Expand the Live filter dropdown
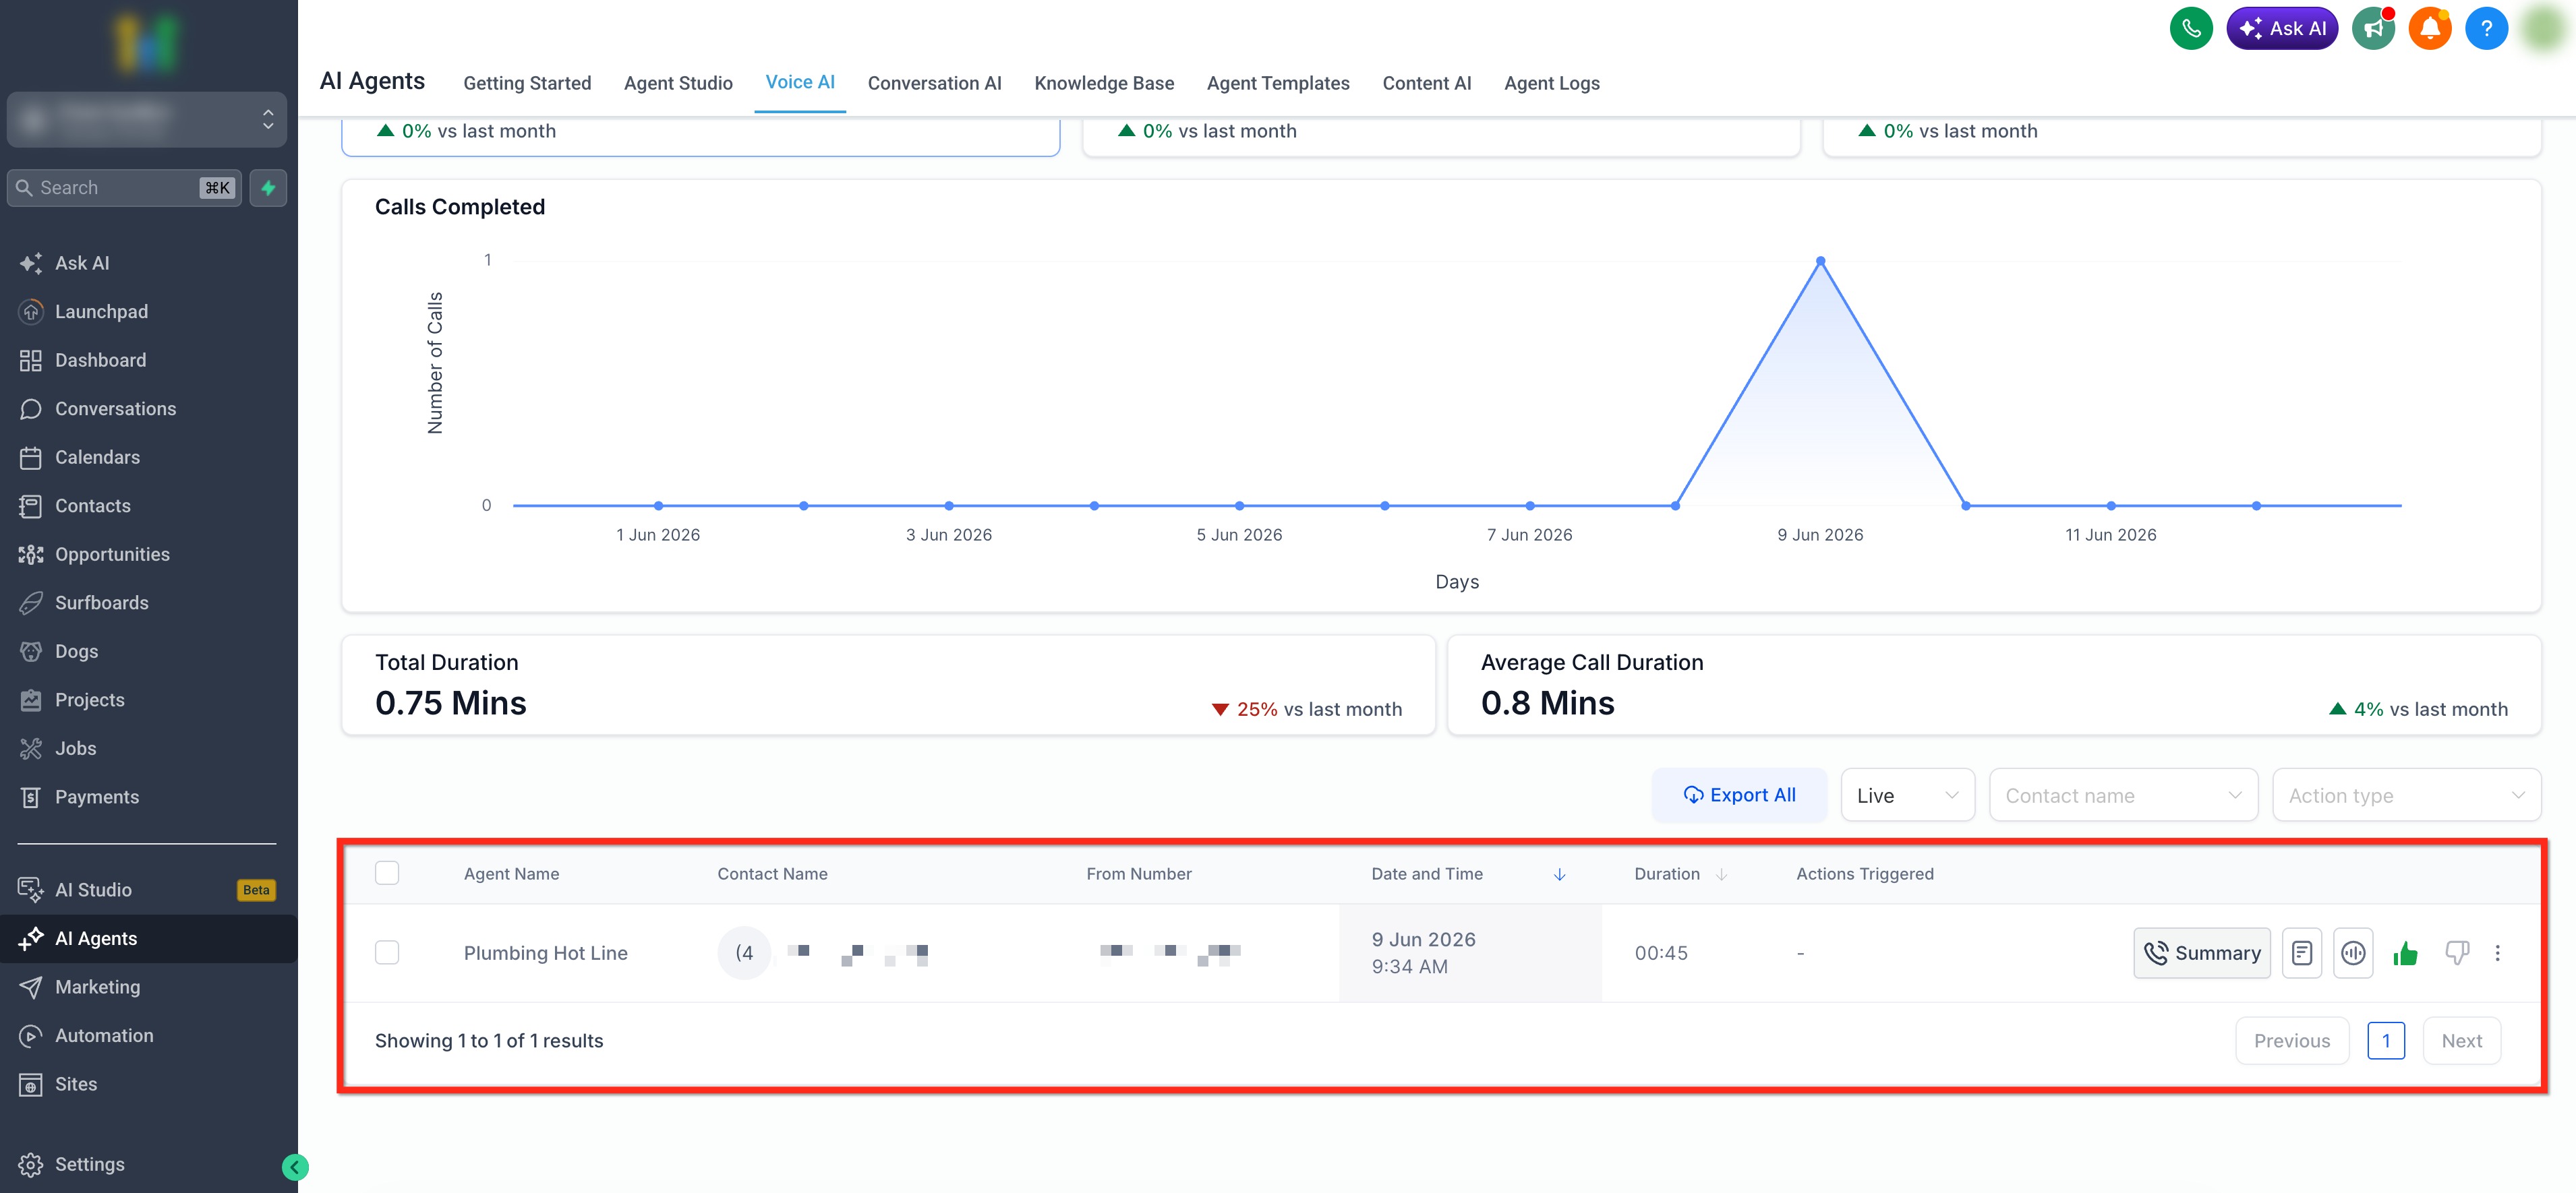 [x=1907, y=795]
